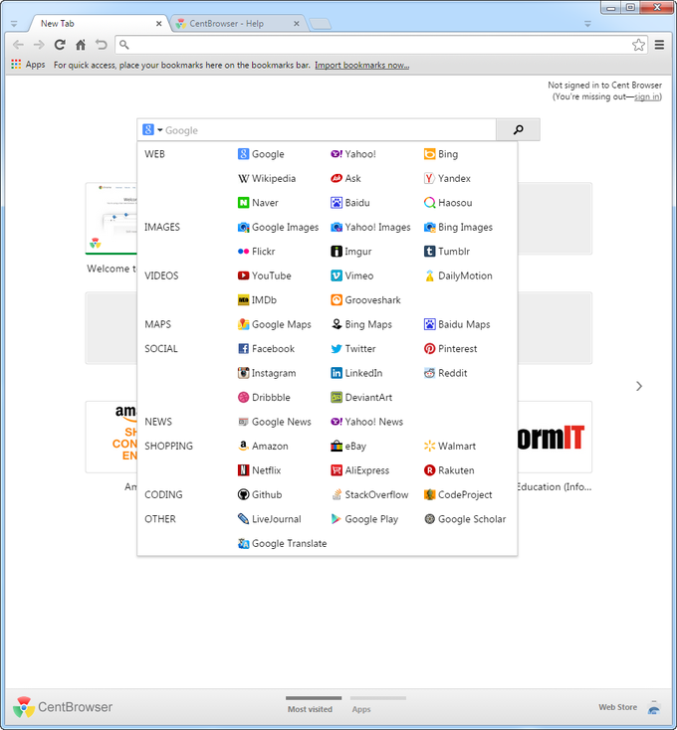
Task: Select Walmart shopping search
Action: click(x=450, y=446)
